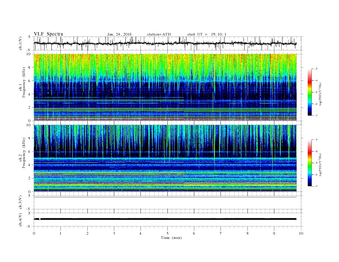Viewport: 339px width, 262px height.
Task: Click the ch.1 "Frequency (kHz)" axis label
Action: pyautogui.click(x=24, y=82)
